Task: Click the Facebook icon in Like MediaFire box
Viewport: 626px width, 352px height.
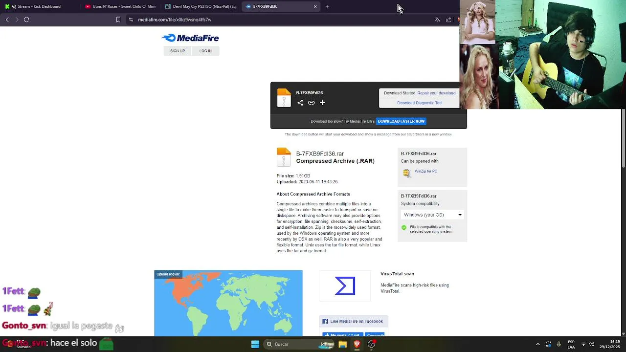Action: pyautogui.click(x=325, y=321)
